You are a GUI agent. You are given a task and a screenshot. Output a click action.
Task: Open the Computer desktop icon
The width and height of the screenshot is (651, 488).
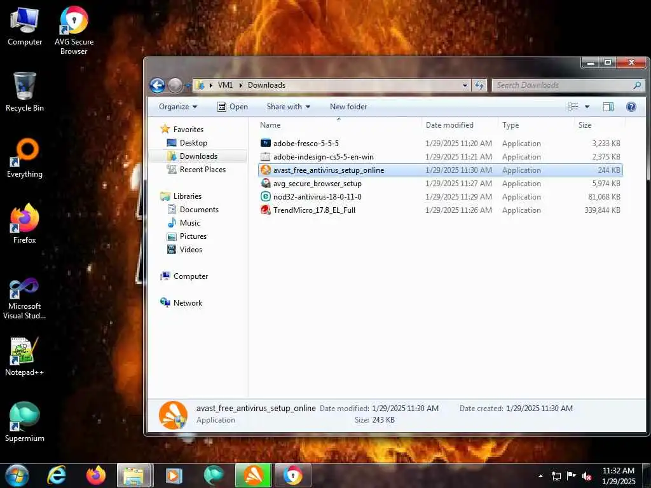coord(25,27)
